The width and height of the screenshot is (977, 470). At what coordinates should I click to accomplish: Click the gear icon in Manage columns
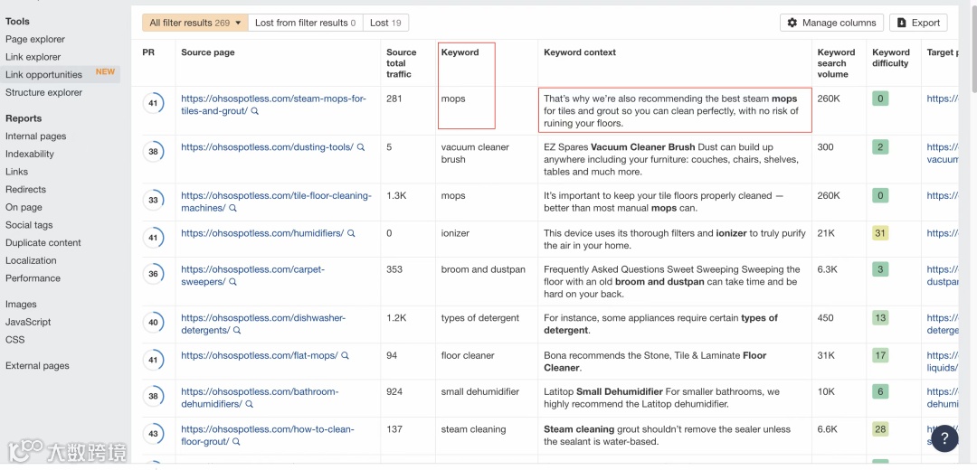tap(792, 23)
